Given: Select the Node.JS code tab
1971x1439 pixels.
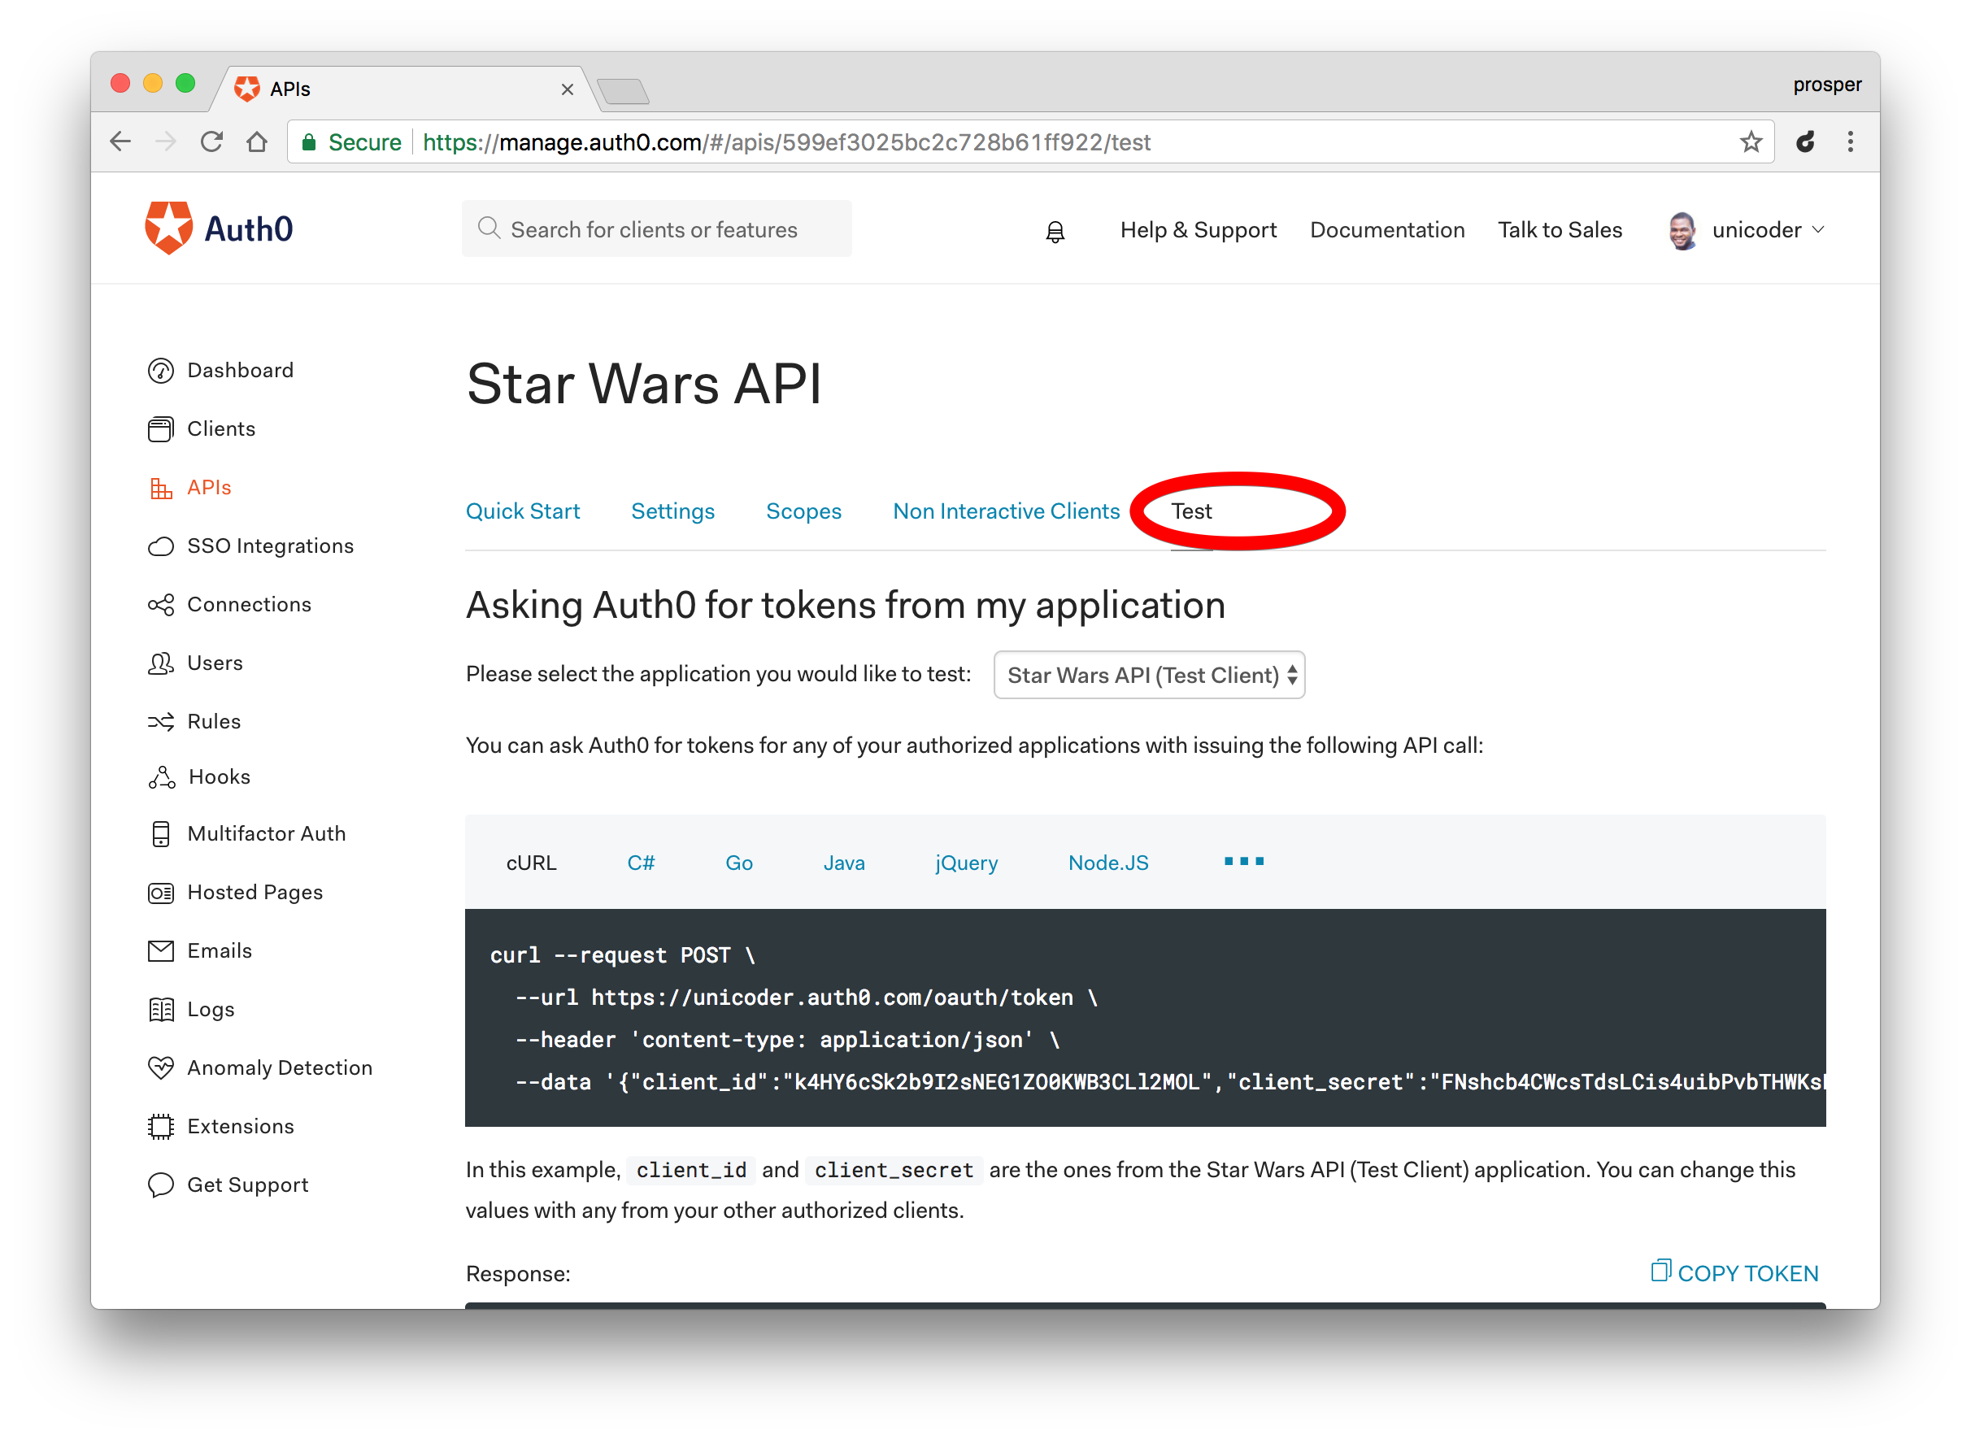Looking at the screenshot, I should (x=1107, y=863).
